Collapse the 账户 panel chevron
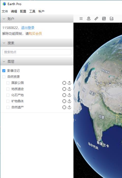The image size is (122, 178). click(4, 19)
